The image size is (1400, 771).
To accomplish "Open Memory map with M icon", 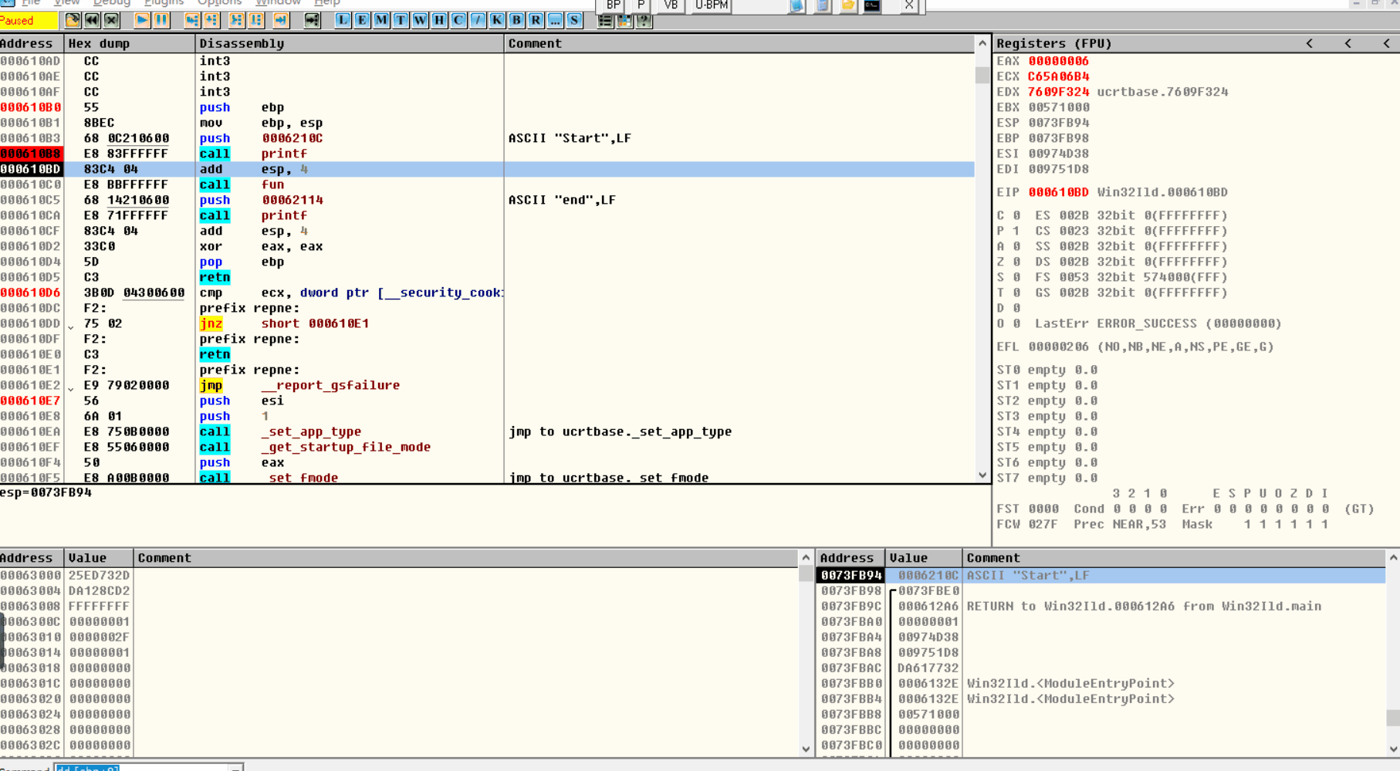I will click(x=381, y=20).
